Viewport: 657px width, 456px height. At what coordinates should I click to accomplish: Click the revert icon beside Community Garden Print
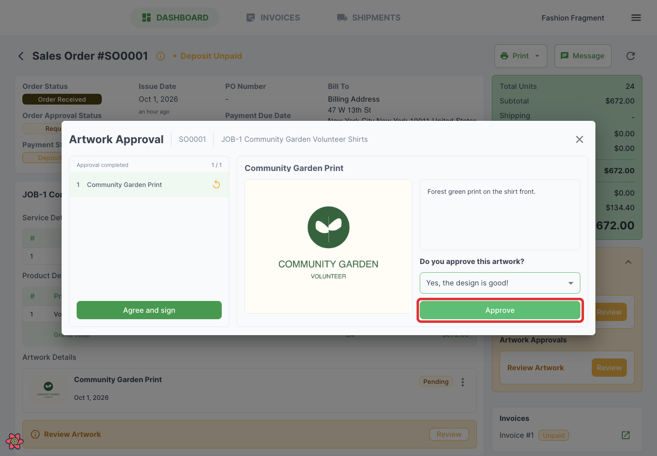(217, 185)
